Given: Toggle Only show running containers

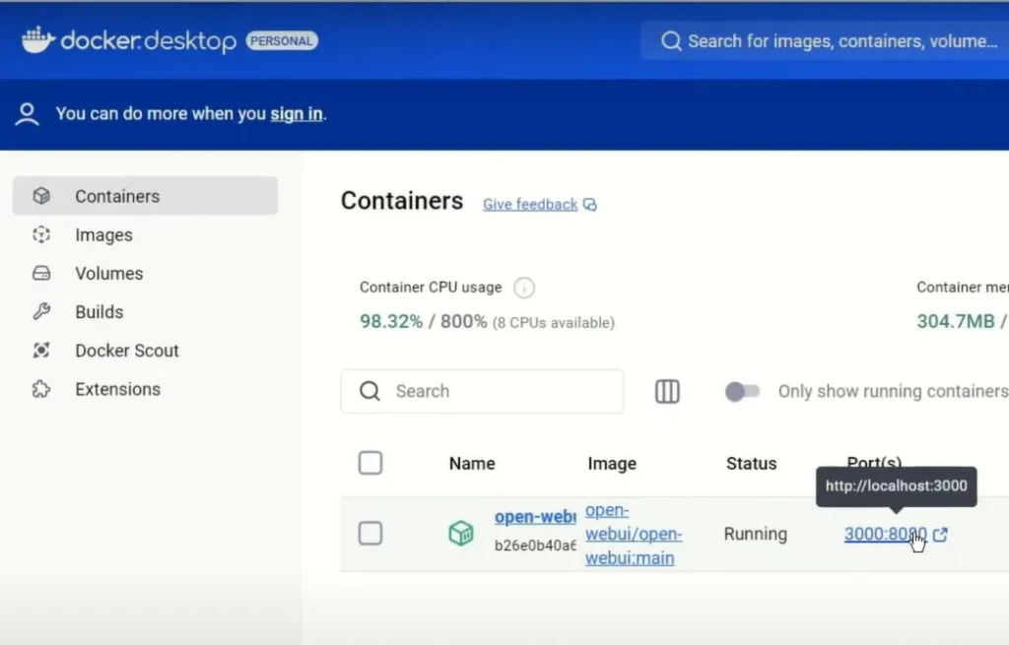Looking at the screenshot, I should (742, 391).
